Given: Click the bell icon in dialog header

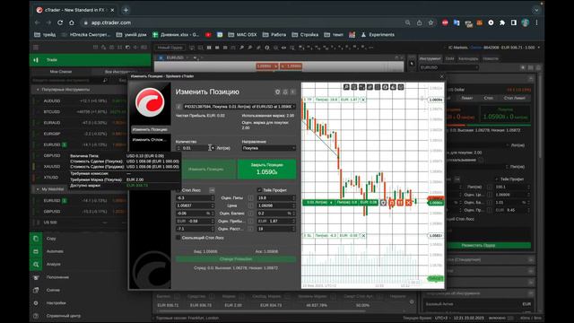Looking at the screenshot, I should click(x=285, y=92).
